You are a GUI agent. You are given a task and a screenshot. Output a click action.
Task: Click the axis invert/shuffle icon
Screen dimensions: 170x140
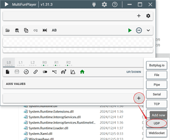[54, 72]
